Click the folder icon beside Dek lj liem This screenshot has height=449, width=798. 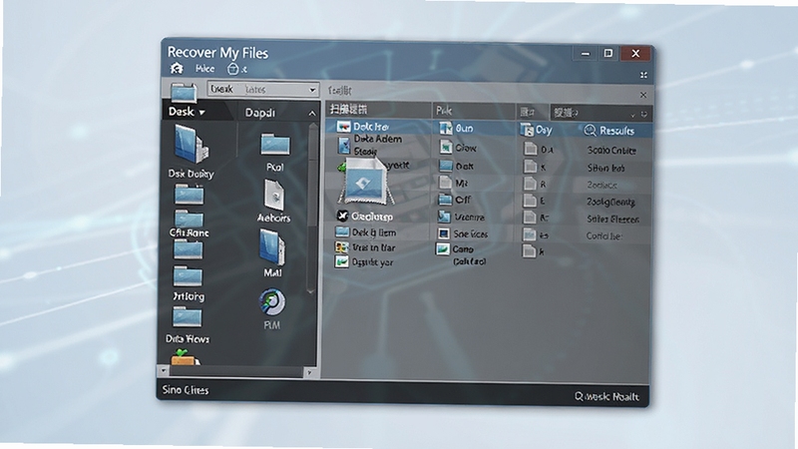pyautogui.click(x=342, y=232)
